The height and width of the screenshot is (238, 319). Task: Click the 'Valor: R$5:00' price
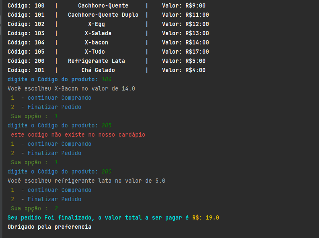coord(184,61)
